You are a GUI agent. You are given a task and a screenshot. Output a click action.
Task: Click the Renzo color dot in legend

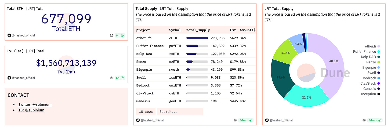click(378, 62)
